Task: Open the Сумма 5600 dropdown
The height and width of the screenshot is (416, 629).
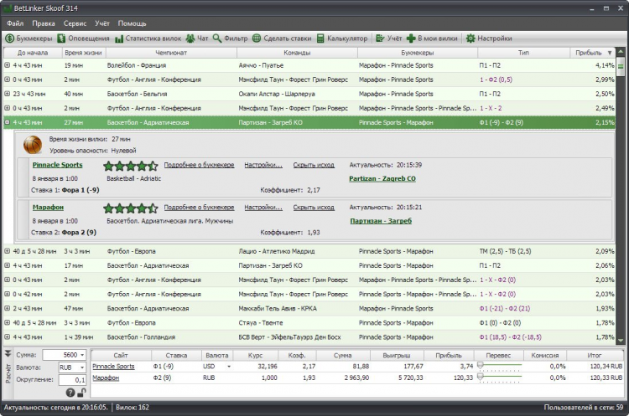Action: pos(82,355)
